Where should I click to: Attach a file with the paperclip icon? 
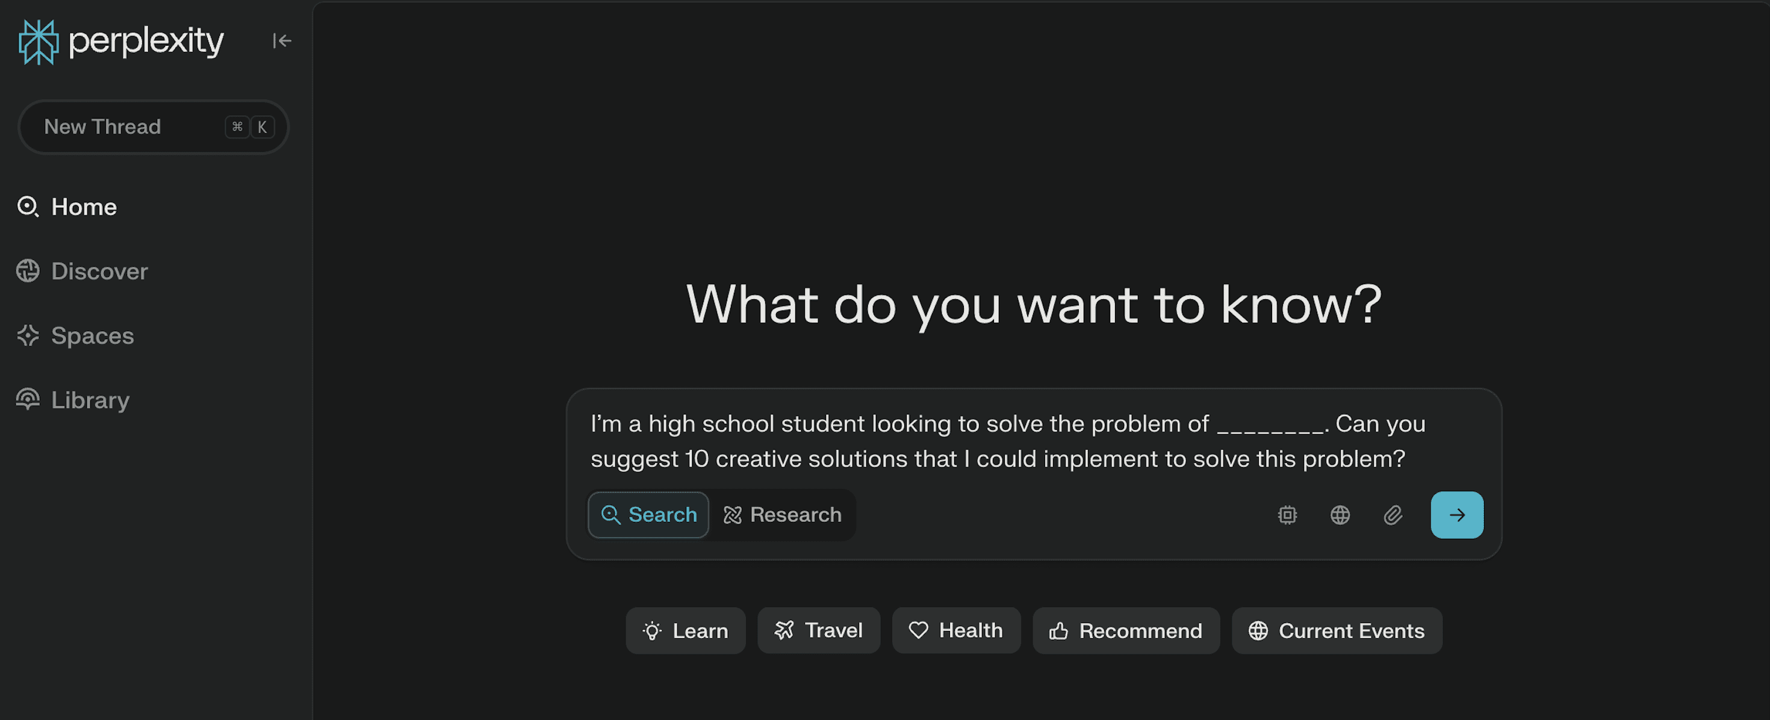click(x=1393, y=515)
